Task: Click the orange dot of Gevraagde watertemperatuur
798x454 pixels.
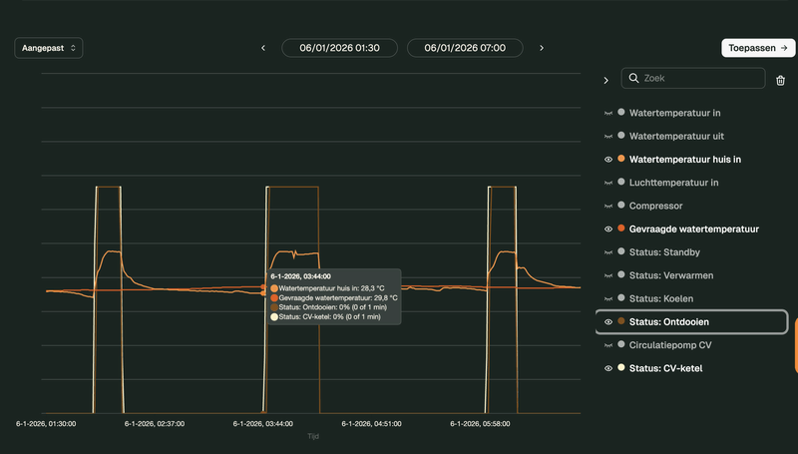Action: click(x=621, y=228)
